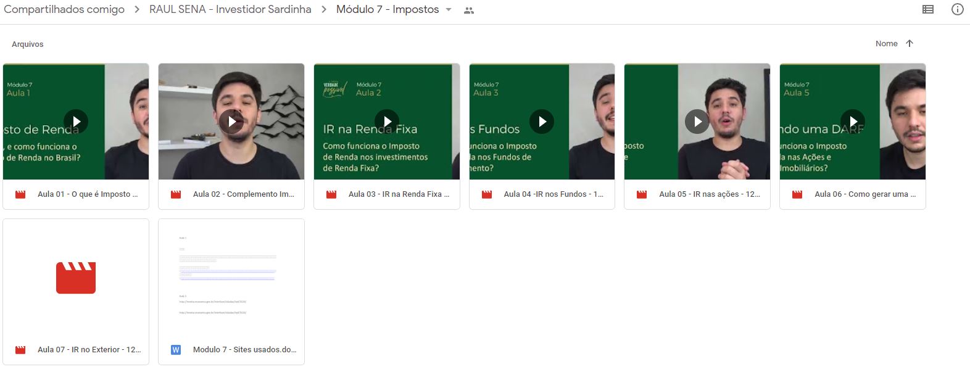Open the Nome sort options
The height and width of the screenshot is (385, 970).
coord(886,43)
